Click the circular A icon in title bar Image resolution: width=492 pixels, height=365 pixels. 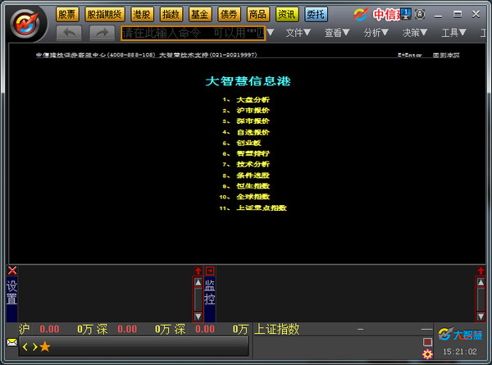point(420,14)
